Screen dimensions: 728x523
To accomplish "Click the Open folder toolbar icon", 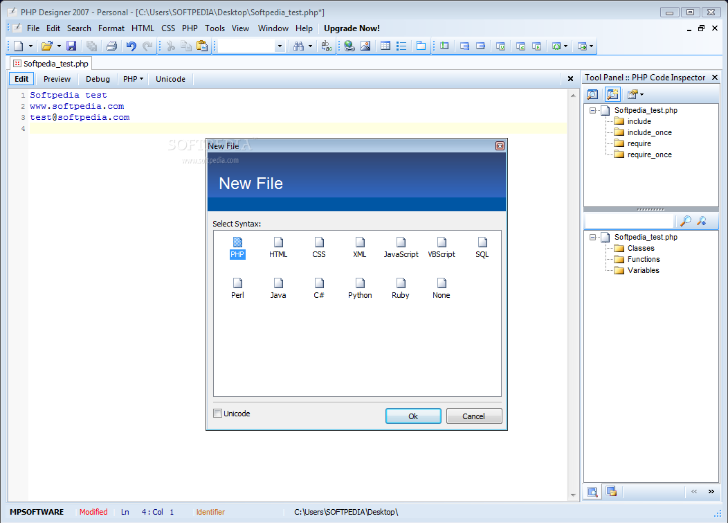I will coord(46,46).
